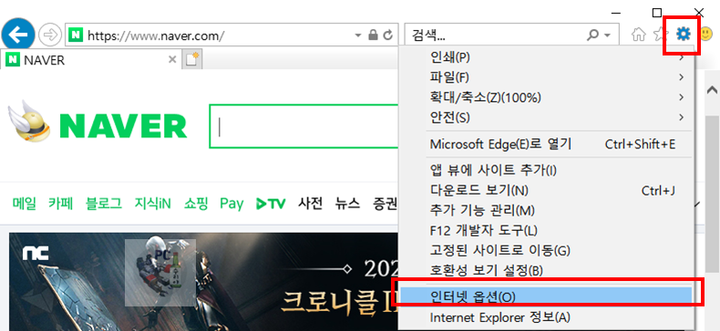Click the NAVER logo
The height and width of the screenshot is (331, 720).
(123, 125)
